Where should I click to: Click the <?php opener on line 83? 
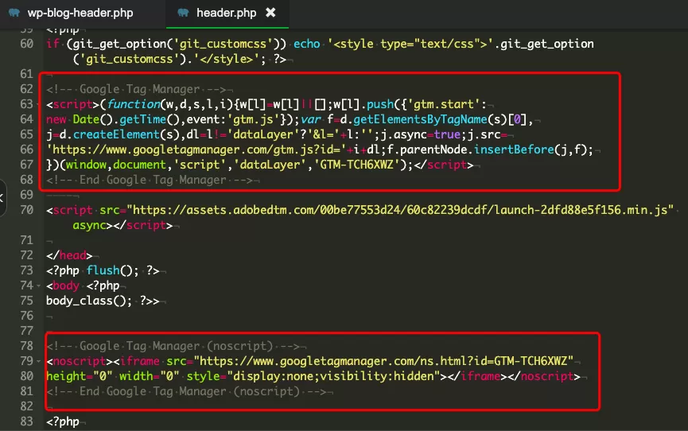(63, 421)
